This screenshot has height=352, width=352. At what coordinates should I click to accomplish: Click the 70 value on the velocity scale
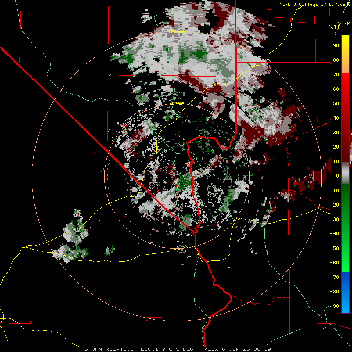[336, 75]
